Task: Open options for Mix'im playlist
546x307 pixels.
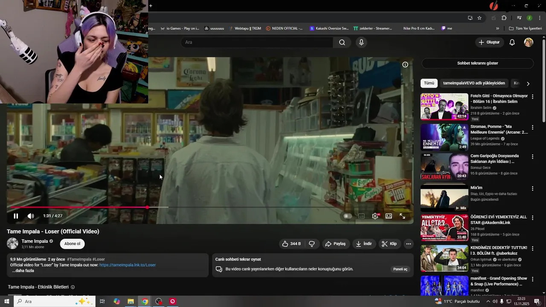Action: (532, 188)
